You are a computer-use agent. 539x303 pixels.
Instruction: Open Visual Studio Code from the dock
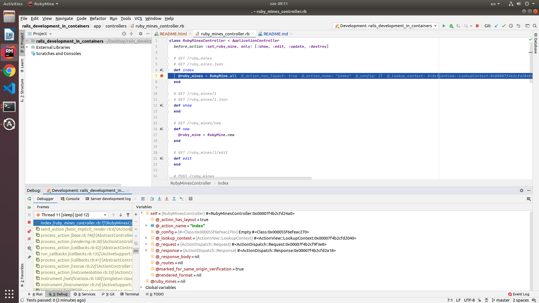[9, 88]
